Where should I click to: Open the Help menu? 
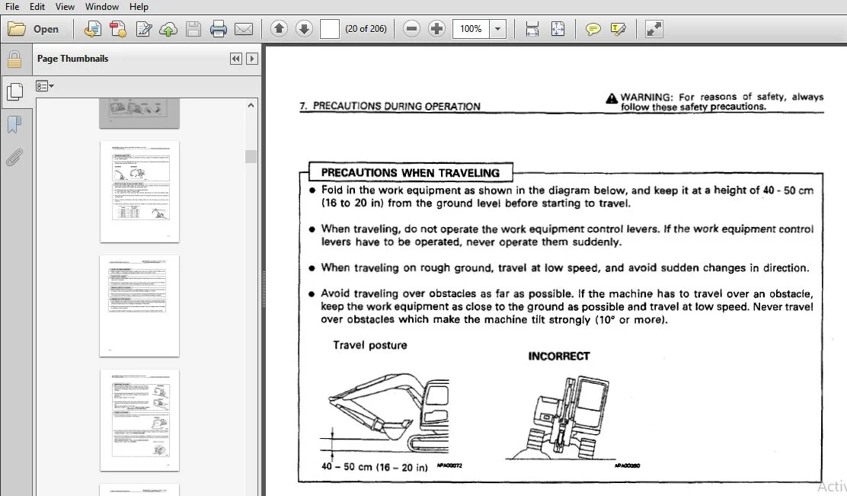pos(139,7)
